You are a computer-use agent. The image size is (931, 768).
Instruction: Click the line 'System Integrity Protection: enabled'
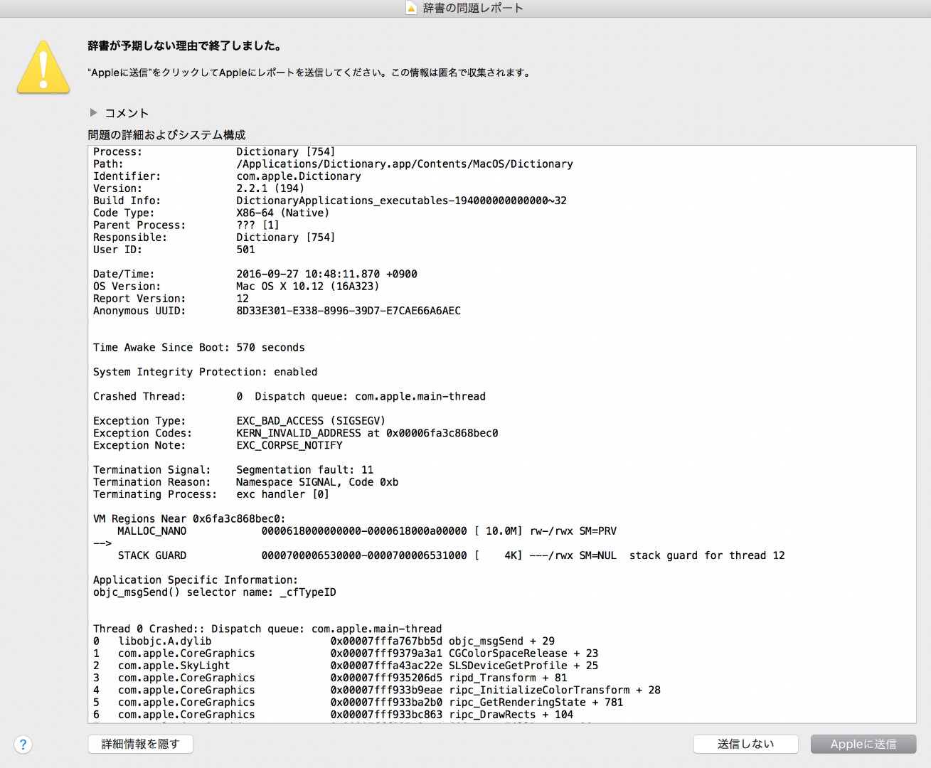206,372
